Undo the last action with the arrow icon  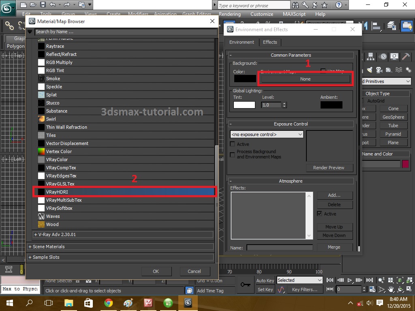[x=52, y=5]
